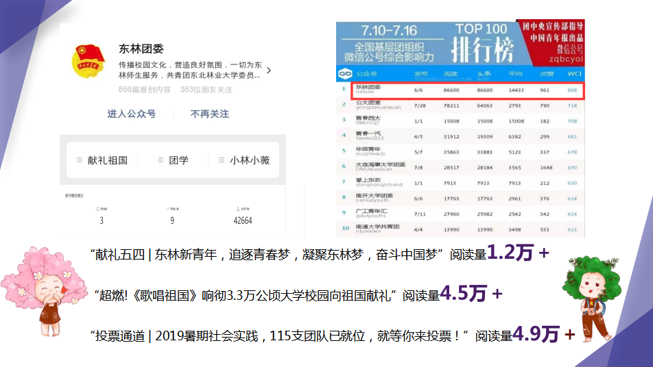653x367 pixels.
Task: Click the 东林团委 Youth League emblem avatar
Action: (x=88, y=62)
